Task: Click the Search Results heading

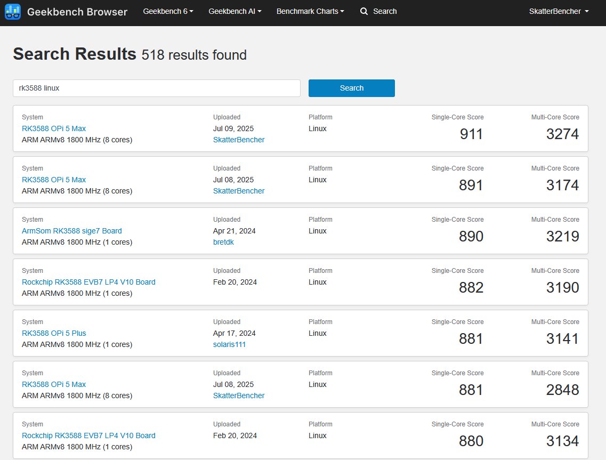Action: [x=75, y=54]
